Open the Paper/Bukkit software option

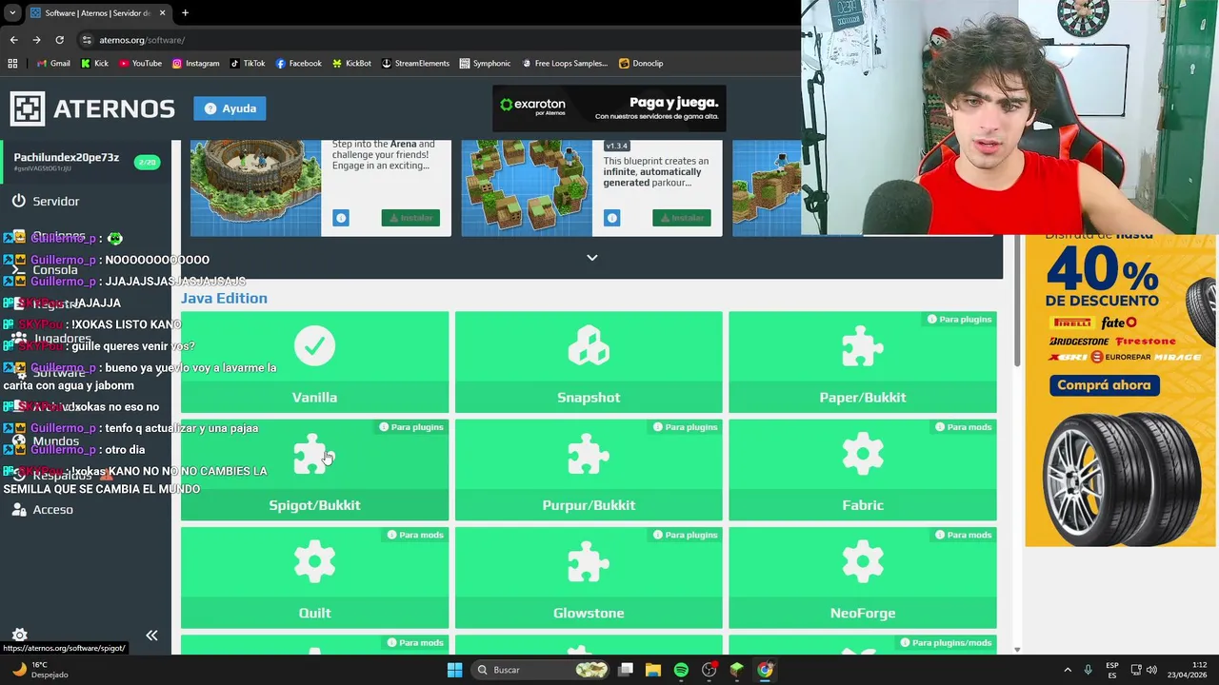[x=863, y=362]
